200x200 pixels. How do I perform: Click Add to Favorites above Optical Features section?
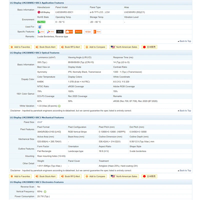tap(20, 47)
